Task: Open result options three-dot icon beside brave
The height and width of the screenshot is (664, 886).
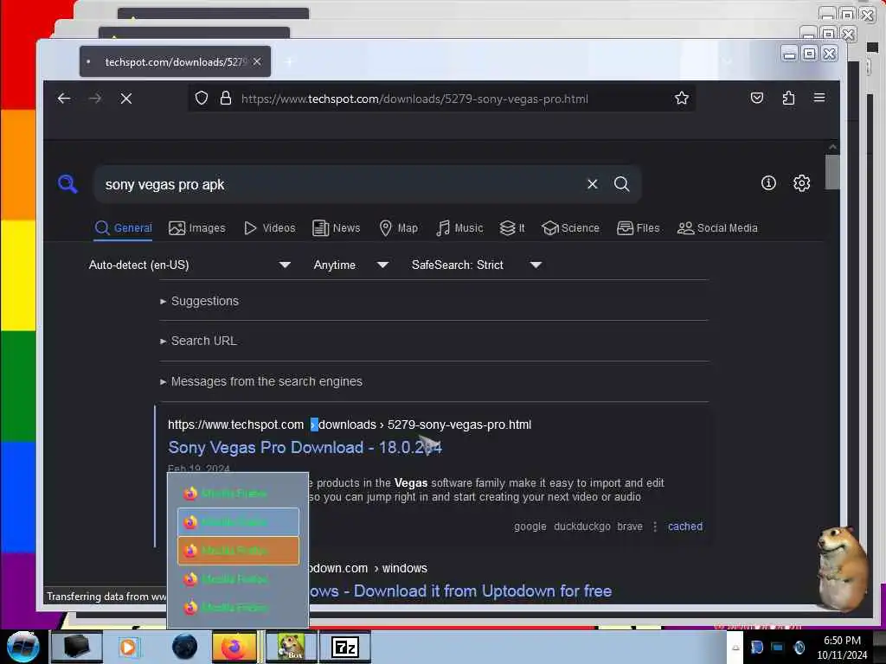Action: click(655, 527)
